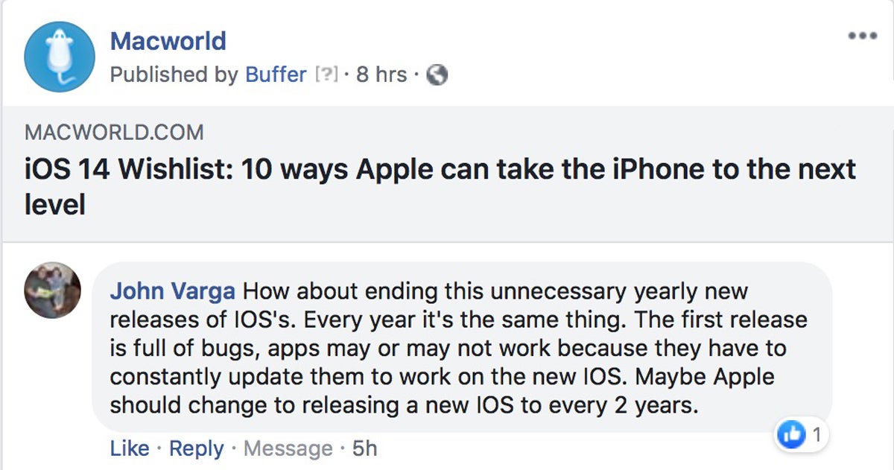Image resolution: width=894 pixels, height=470 pixels.
Task: Click the Buffer publisher link
Action: coord(276,74)
